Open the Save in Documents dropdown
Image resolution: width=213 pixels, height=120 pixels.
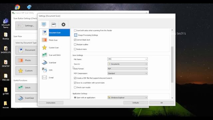coord(127,64)
